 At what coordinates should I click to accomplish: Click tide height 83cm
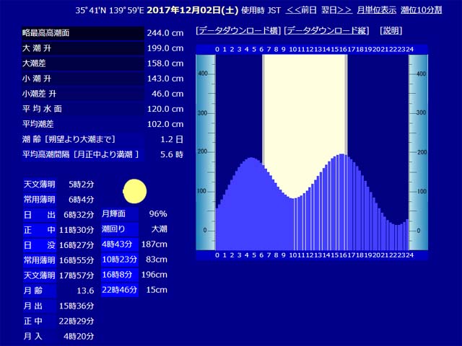(157, 259)
